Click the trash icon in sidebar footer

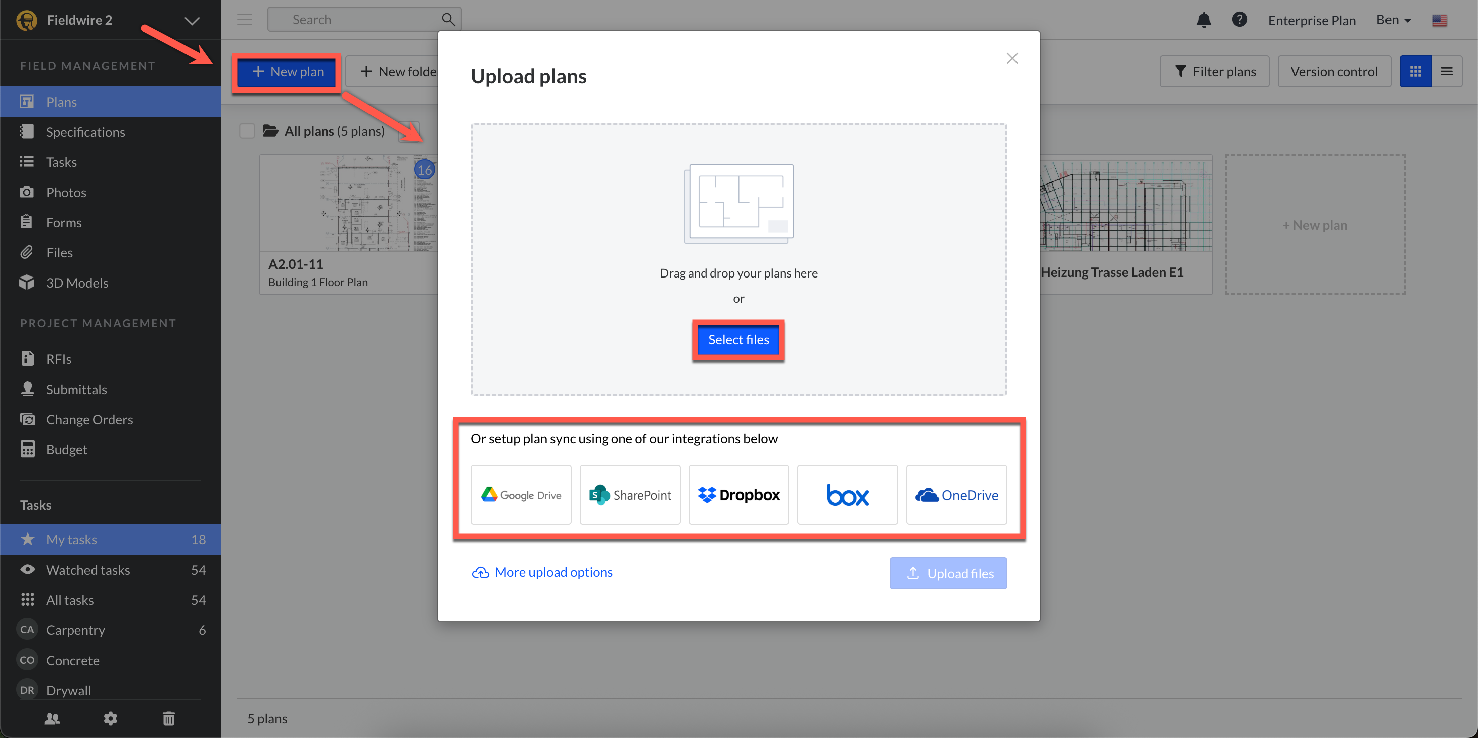[x=169, y=718]
